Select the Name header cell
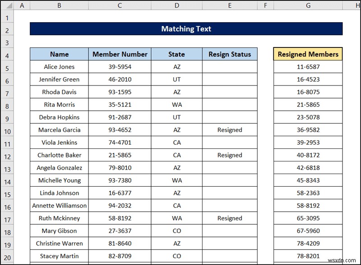 pos(59,54)
